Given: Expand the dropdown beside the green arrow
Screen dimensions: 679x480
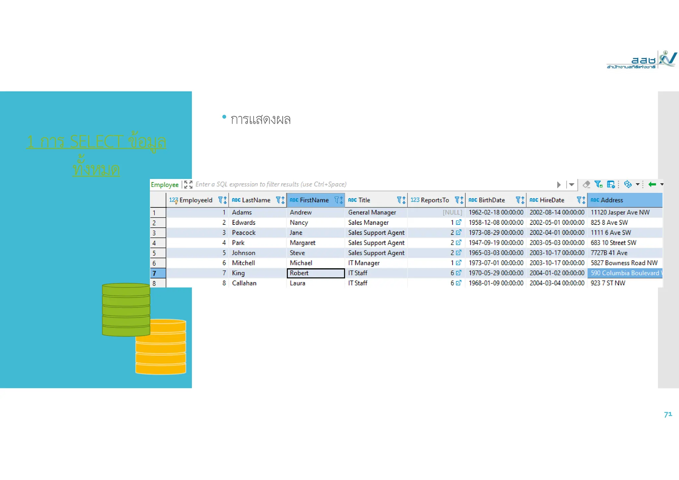Looking at the screenshot, I should [662, 184].
